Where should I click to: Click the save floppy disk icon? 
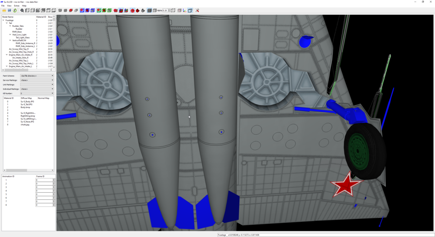10,10
